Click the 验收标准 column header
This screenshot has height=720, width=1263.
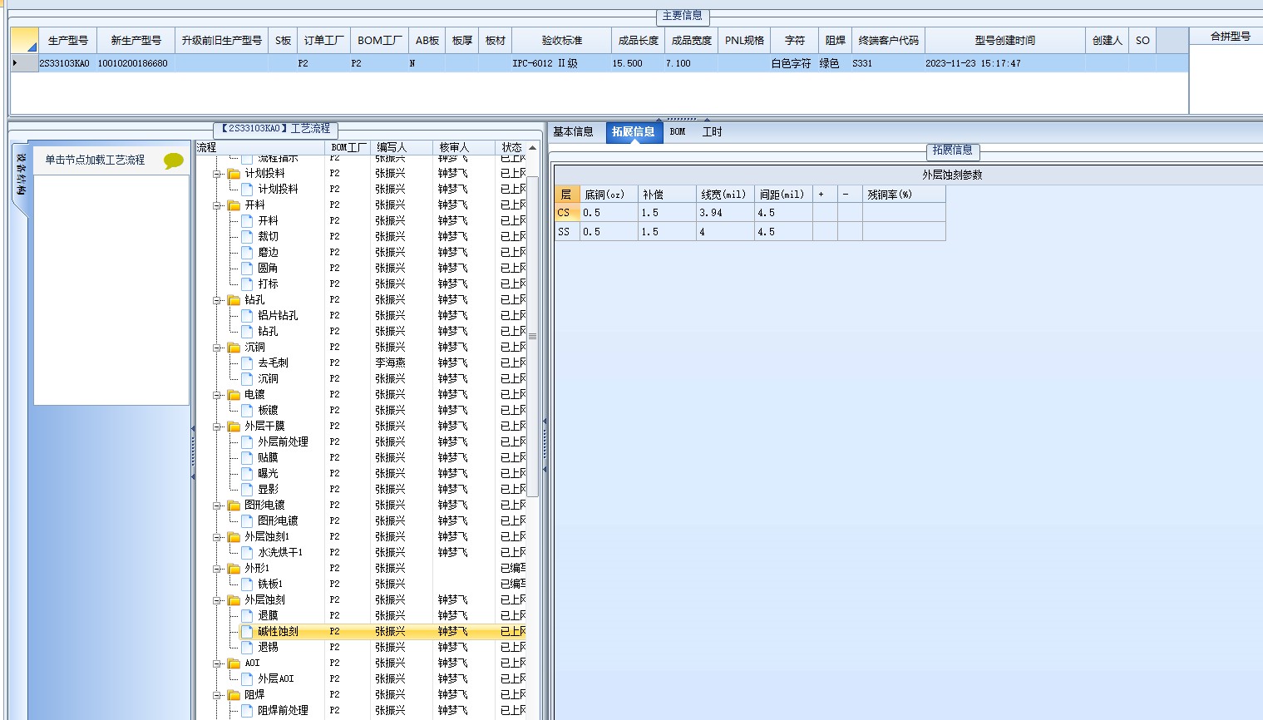coord(562,41)
